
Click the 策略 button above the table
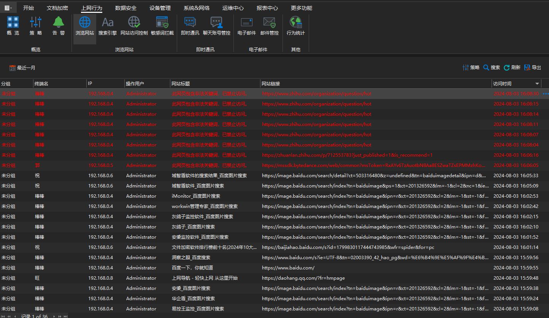point(471,68)
